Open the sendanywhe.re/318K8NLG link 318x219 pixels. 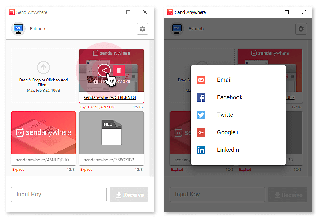pos(110,97)
